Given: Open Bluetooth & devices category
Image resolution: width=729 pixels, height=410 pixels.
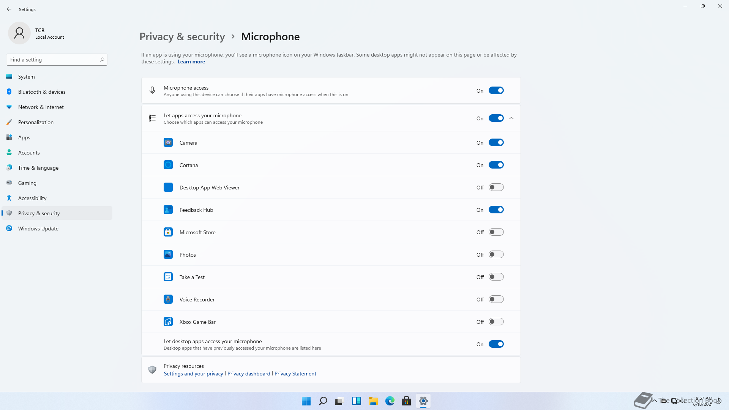Looking at the screenshot, I should [x=57, y=92].
